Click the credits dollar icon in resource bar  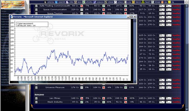point(45,2)
